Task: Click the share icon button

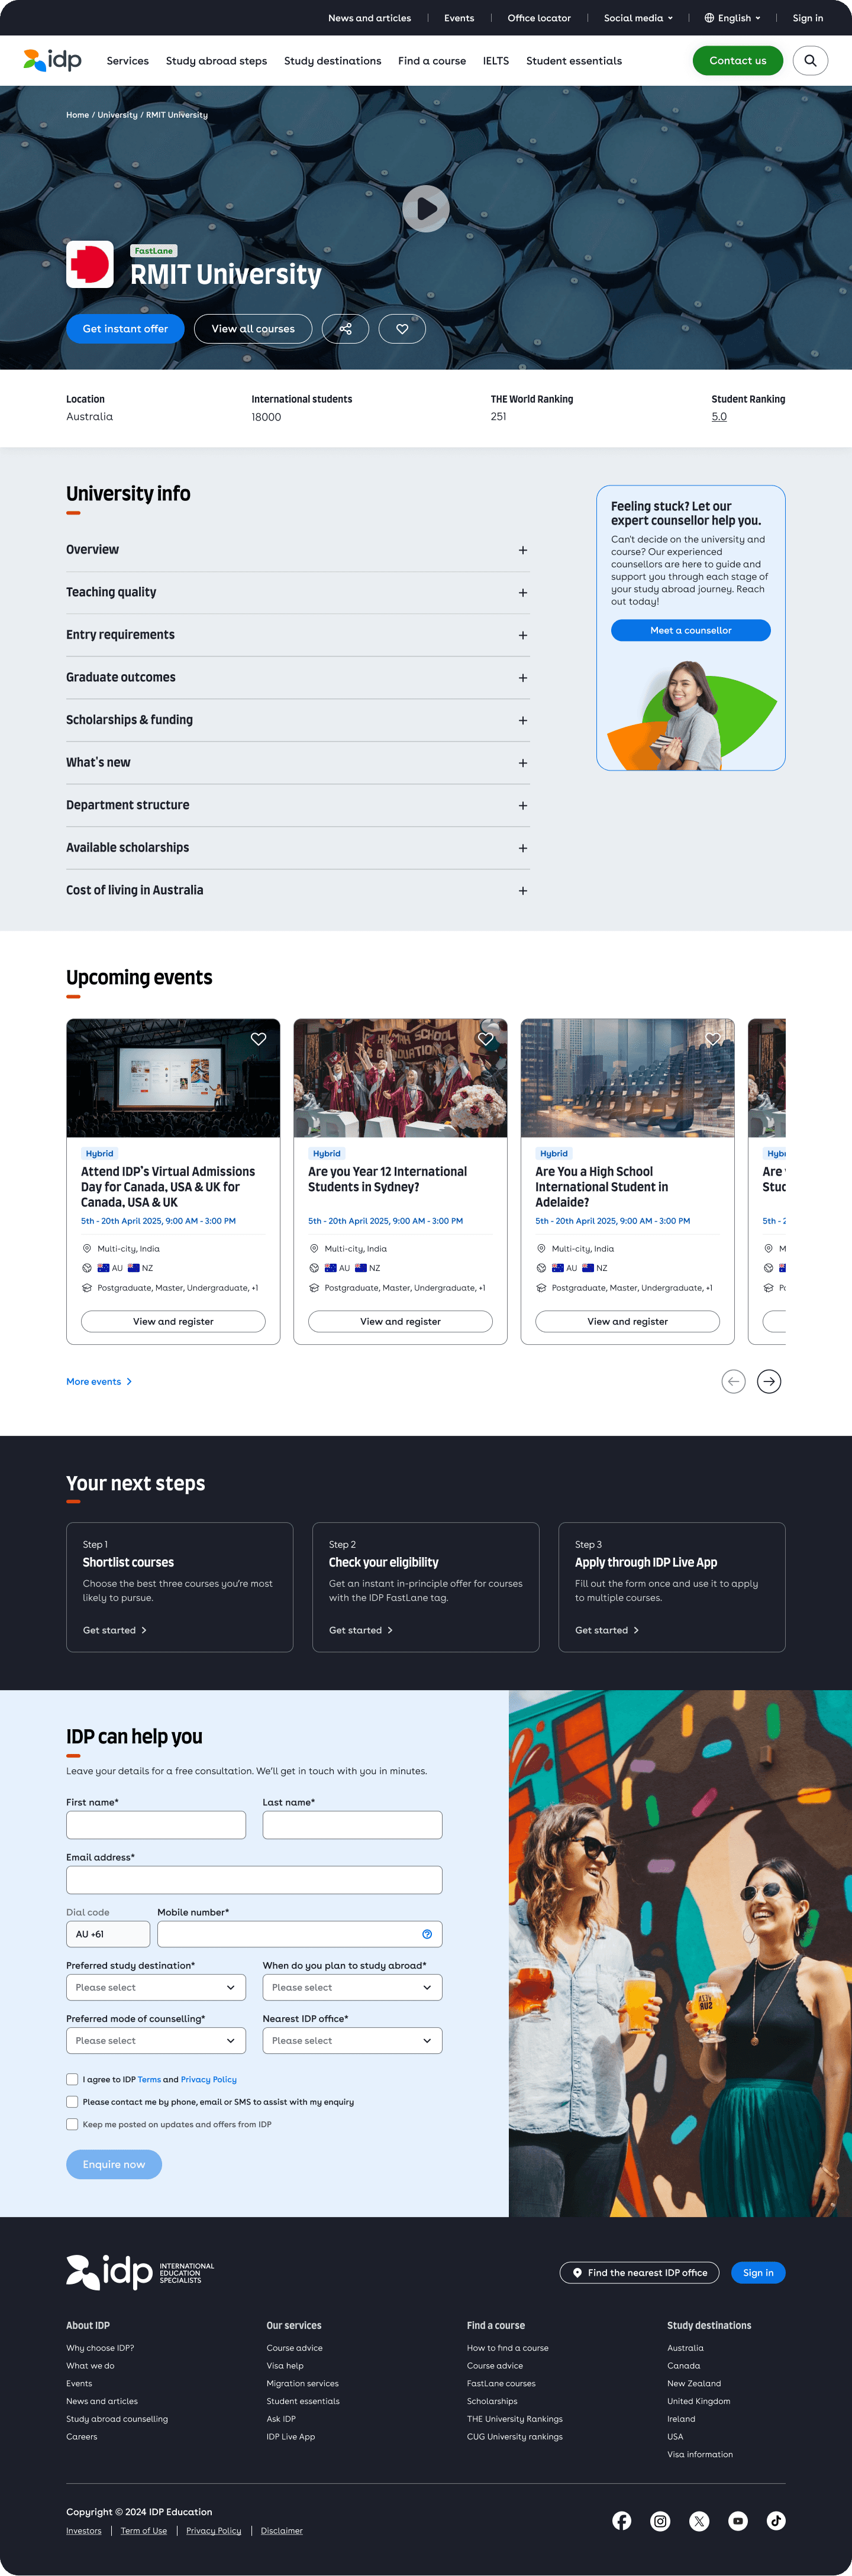Action: tap(345, 329)
